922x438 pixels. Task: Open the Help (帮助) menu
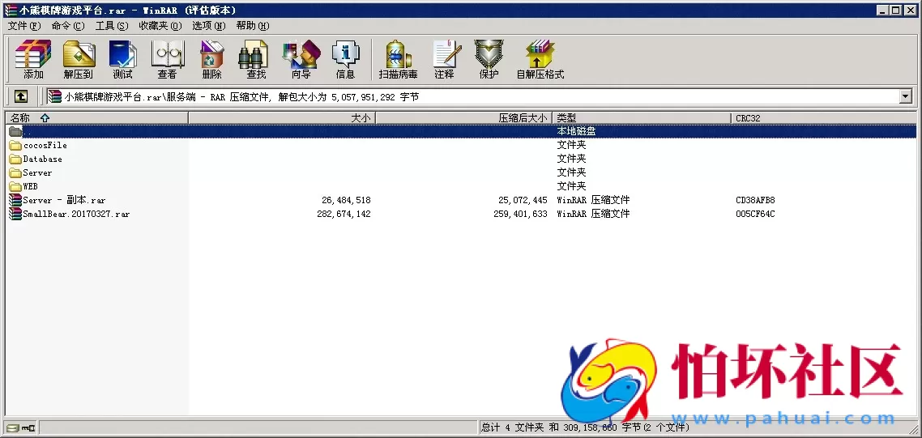coord(253,26)
